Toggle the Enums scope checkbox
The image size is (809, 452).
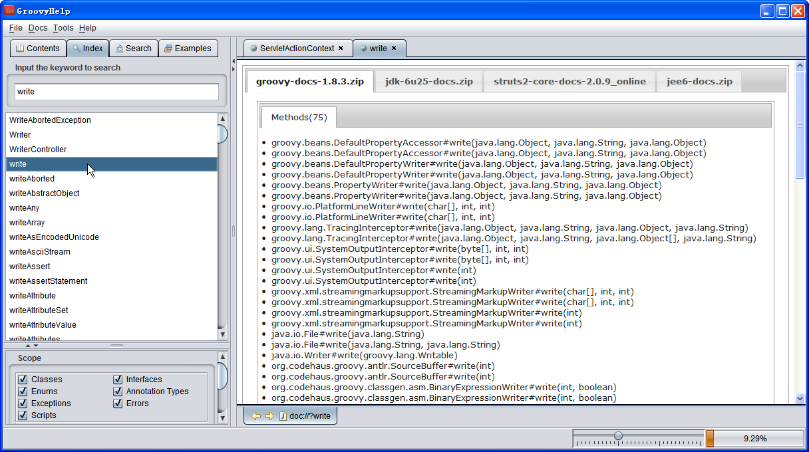pos(23,392)
